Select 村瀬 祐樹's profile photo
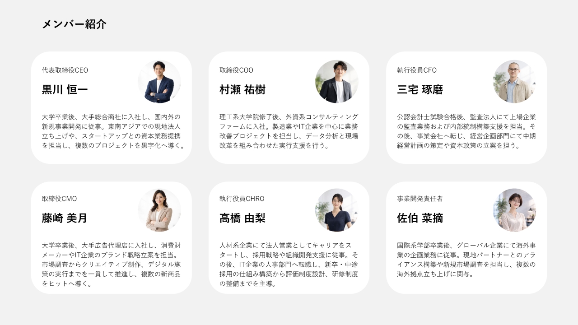The width and height of the screenshot is (578, 325). pyautogui.click(x=337, y=82)
